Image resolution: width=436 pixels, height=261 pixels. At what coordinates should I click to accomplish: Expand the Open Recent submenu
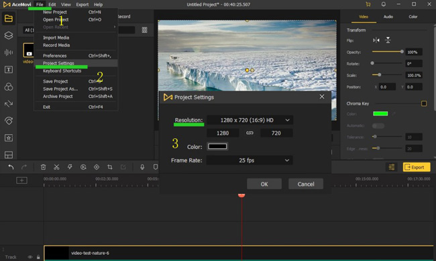click(x=76, y=27)
